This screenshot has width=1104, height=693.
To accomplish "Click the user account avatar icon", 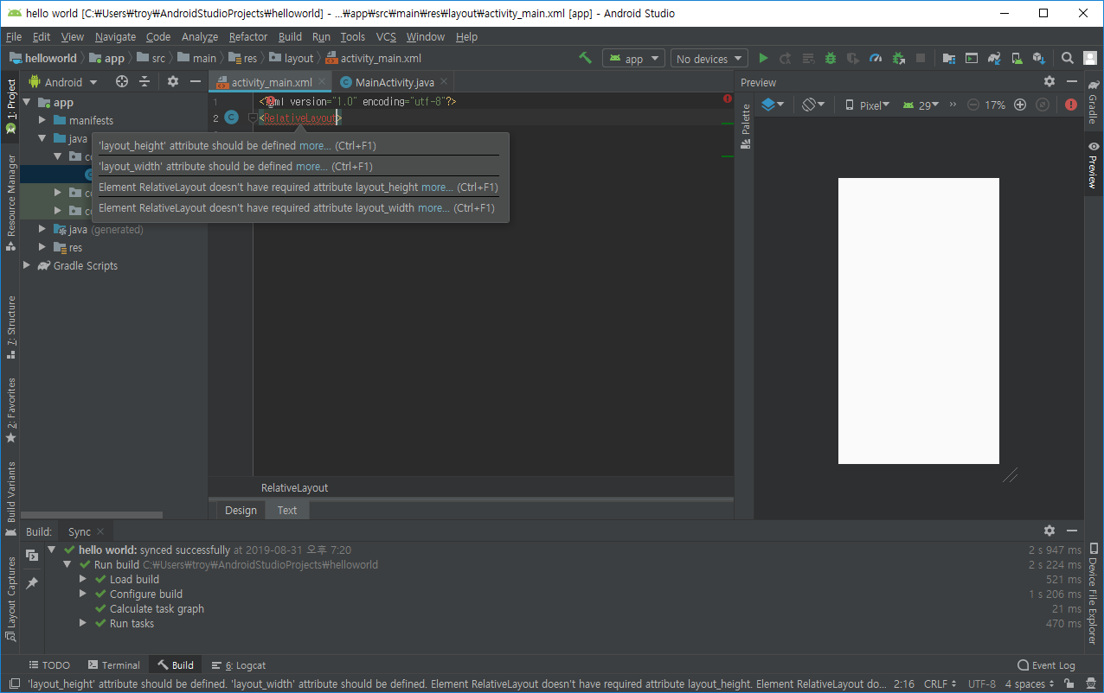I will 1090,58.
